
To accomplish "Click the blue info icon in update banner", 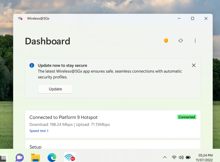I will pyautogui.click(x=32, y=65).
